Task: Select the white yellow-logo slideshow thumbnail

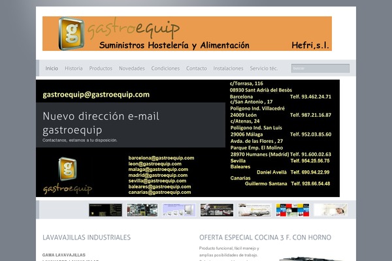Action: click(x=255, y=210)
